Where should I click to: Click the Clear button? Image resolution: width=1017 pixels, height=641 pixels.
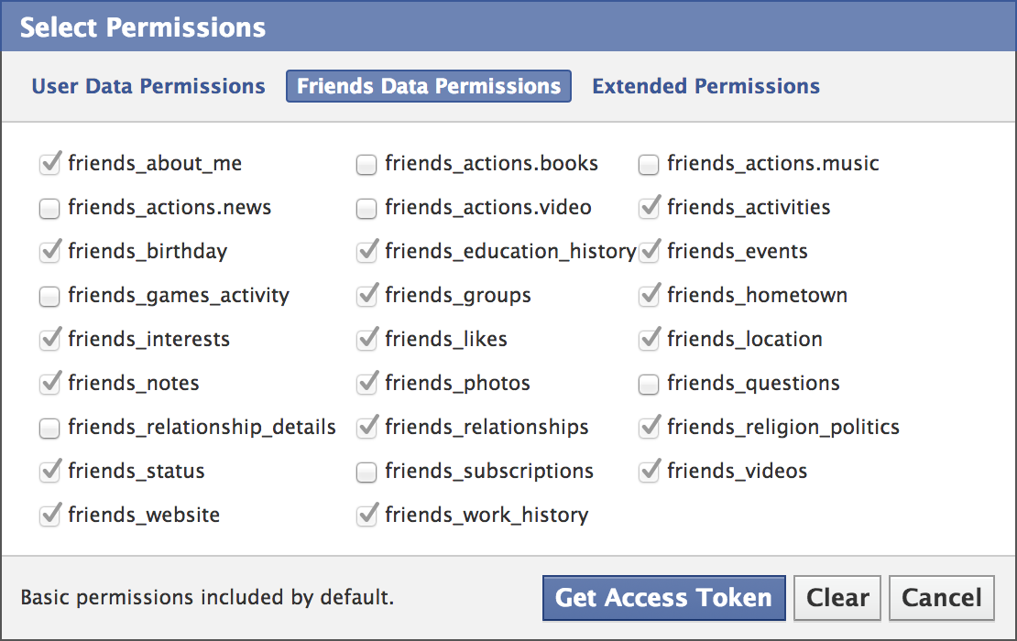tap(837, 598)
